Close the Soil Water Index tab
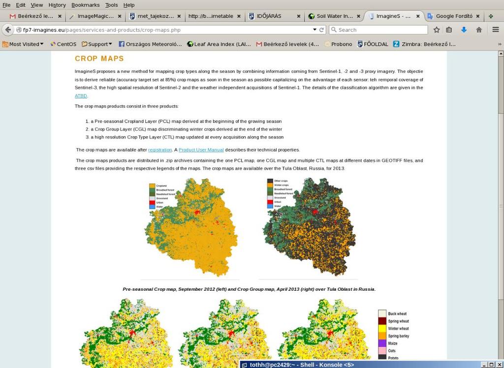504x368 pixels. pos(358,16)
